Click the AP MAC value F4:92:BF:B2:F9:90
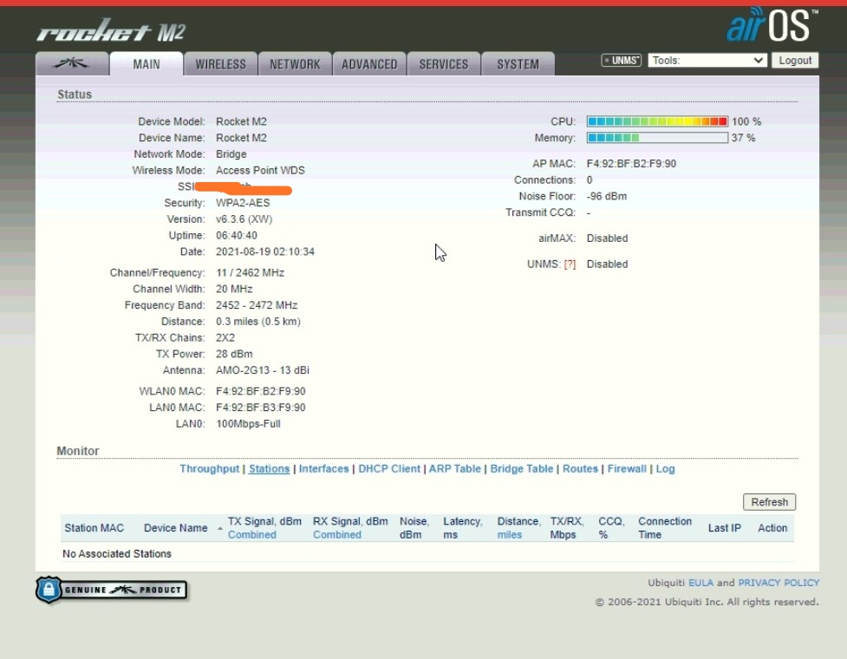 [631, 164]
